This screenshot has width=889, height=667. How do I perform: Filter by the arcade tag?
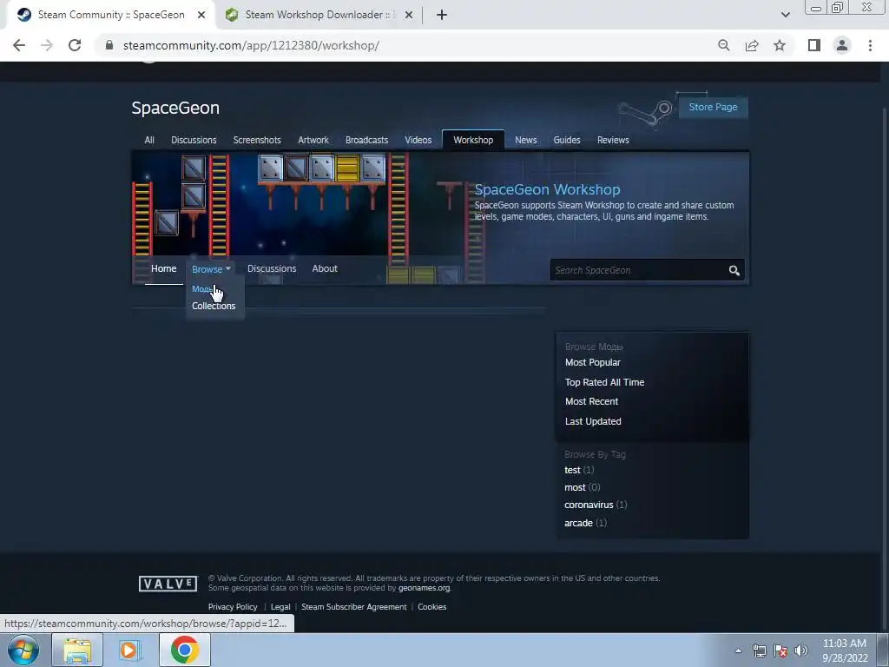click(578, 523)
